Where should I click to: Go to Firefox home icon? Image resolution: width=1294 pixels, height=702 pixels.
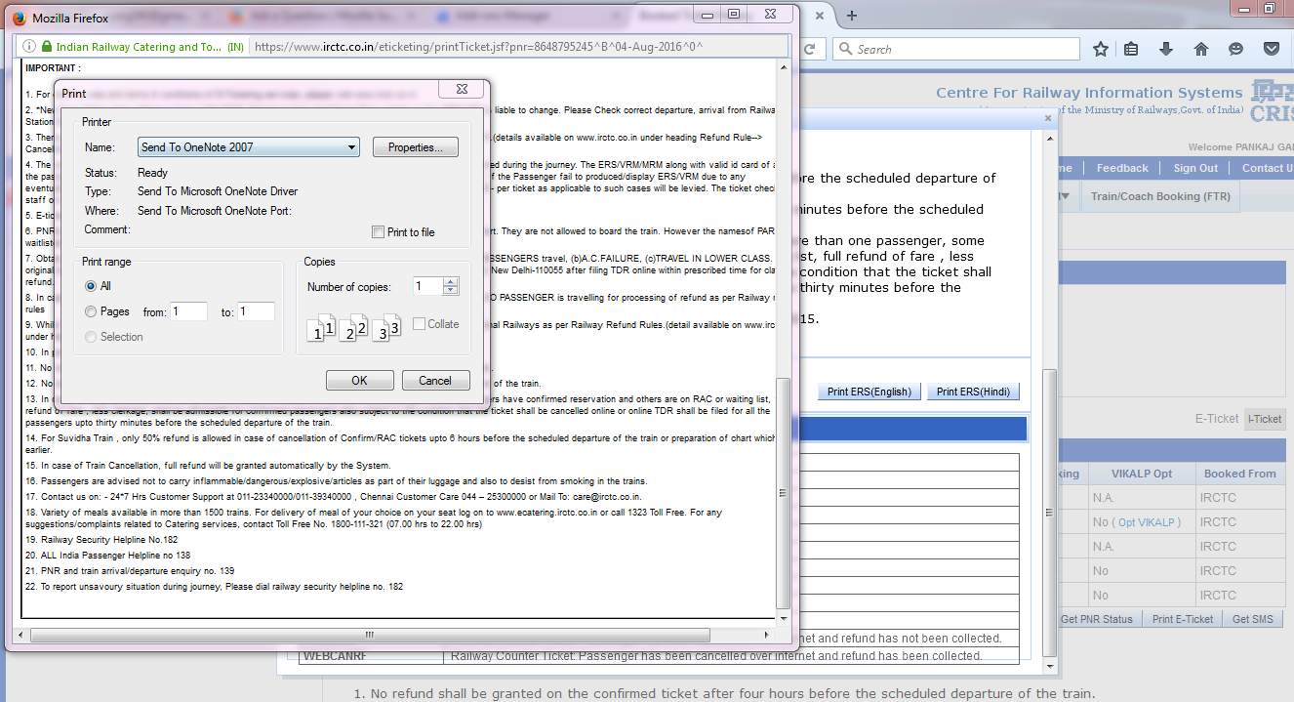pyautogui.click(x=1201, y=49)
